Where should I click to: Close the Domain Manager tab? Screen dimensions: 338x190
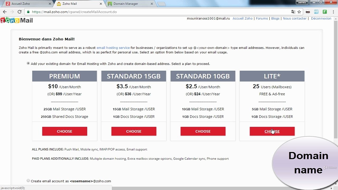click(x=152, y=4)
